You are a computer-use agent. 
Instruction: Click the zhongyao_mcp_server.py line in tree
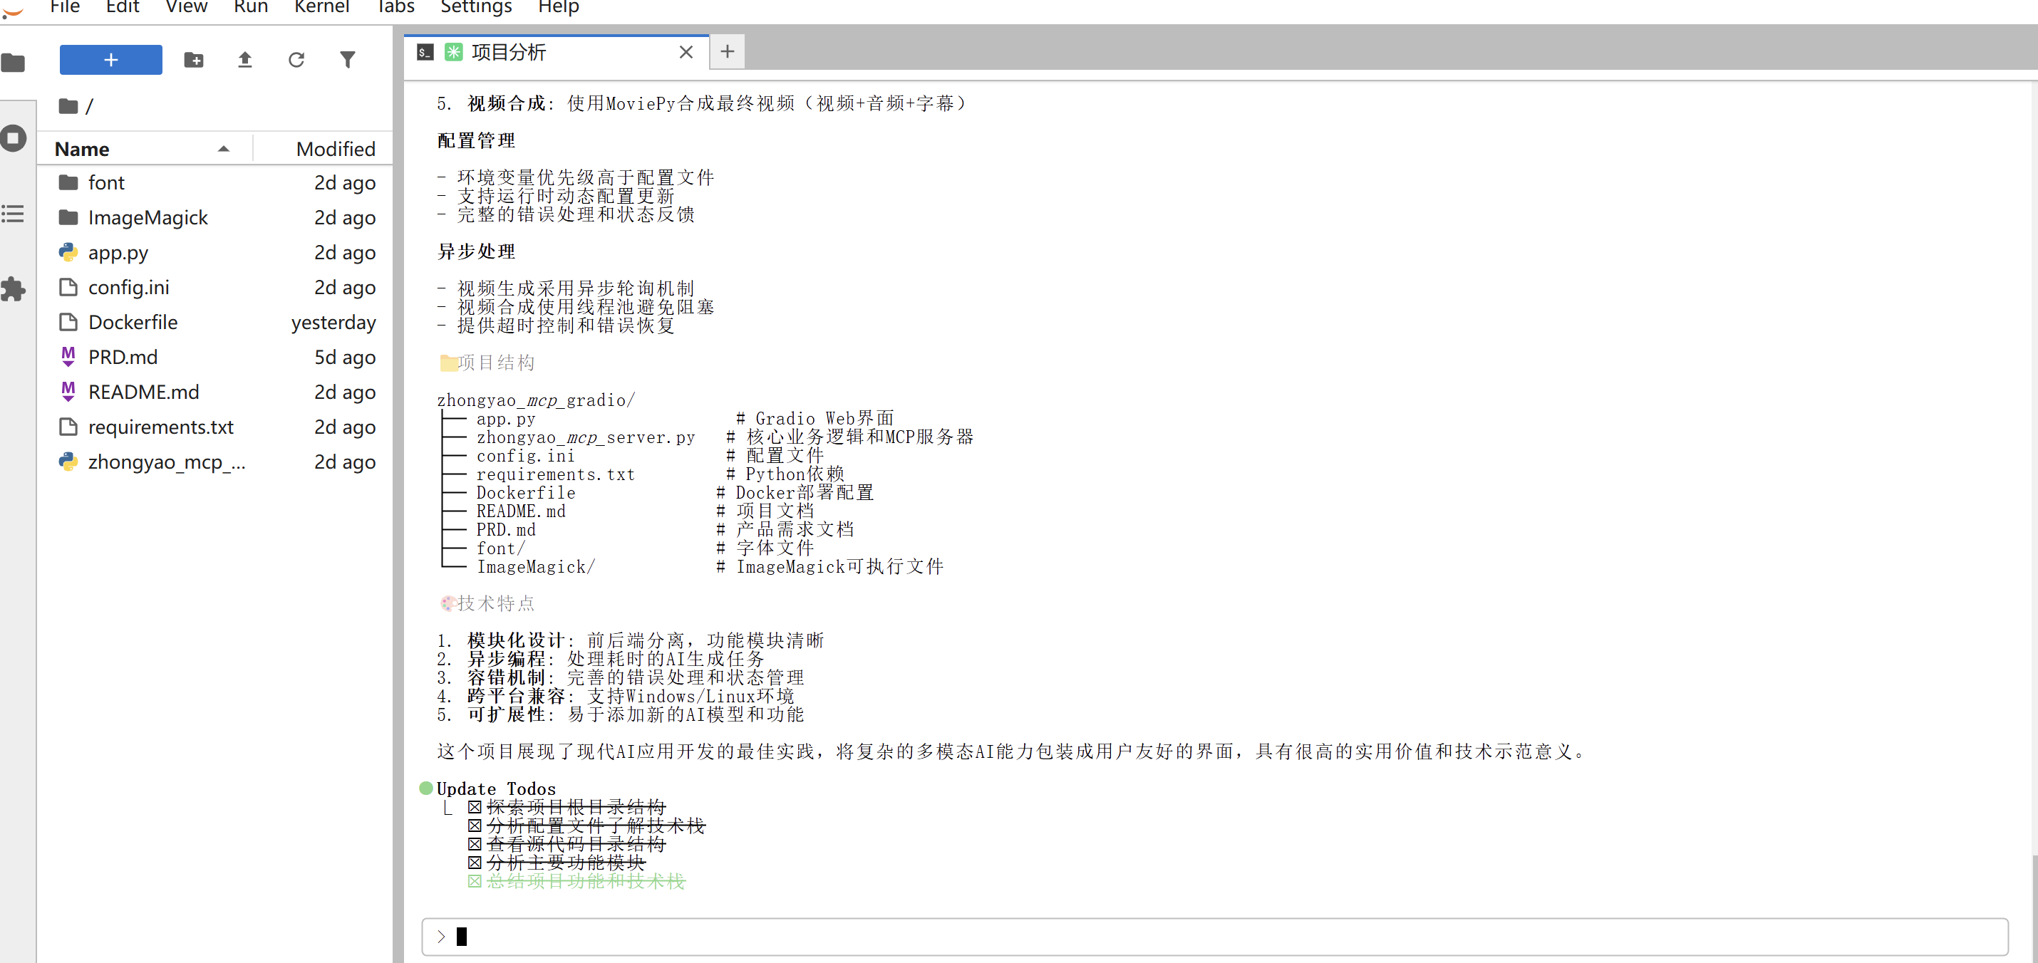(586, 437)
